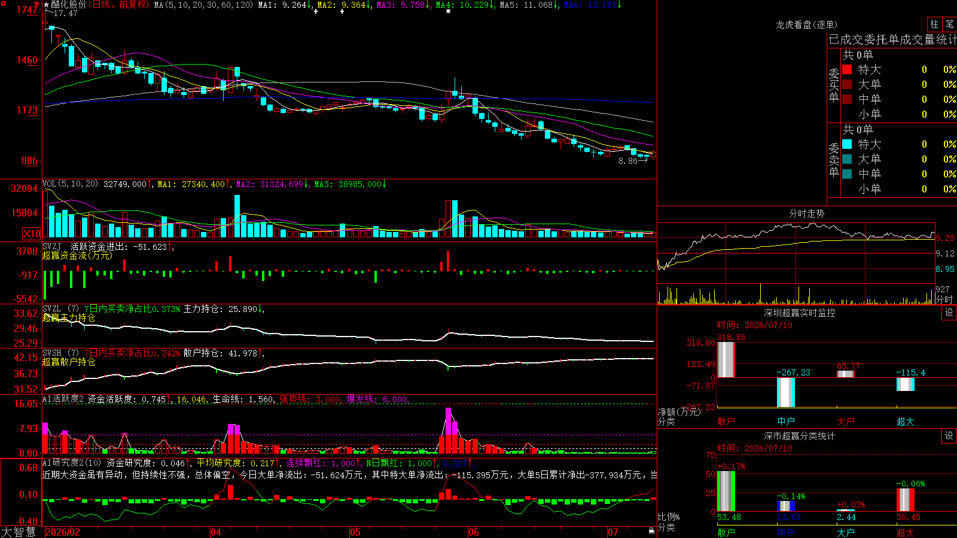Jump to the 05 month marker
Screen dimensions: 957x538
pyautogui.click(x=355, y=532)
